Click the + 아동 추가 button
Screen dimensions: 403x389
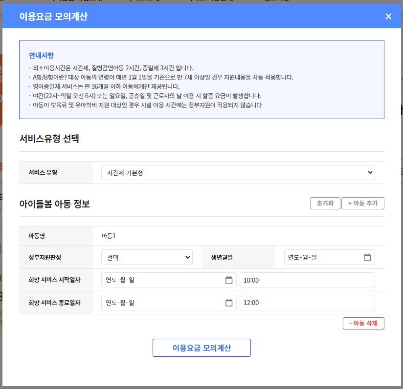coord(363,204)
